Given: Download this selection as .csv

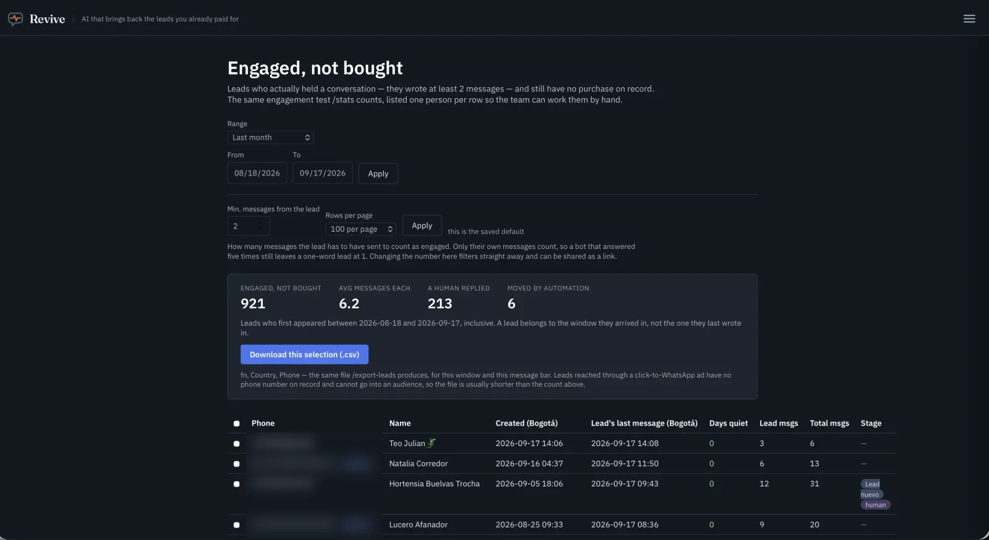Looking at the screenshot, I should point(304,355).
